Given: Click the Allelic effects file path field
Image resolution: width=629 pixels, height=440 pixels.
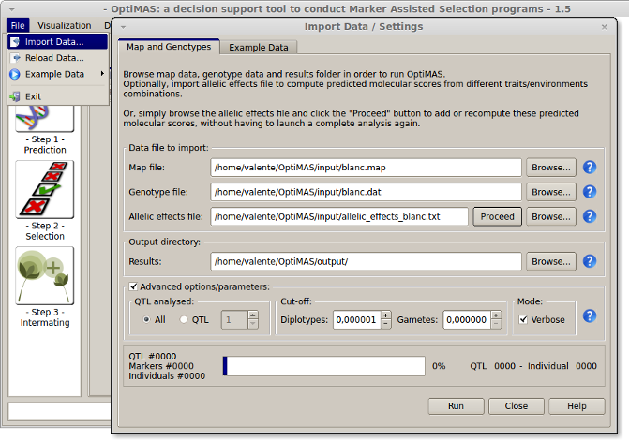Looking at the screenshot, I should [339, 216].
